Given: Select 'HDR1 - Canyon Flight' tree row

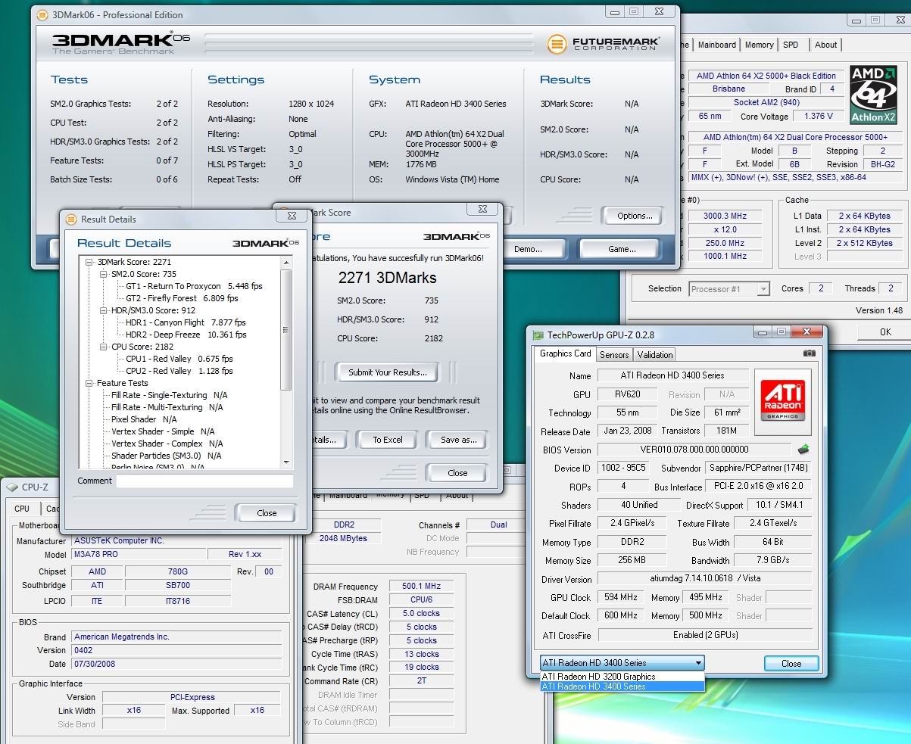Looking at the screenshot, I should click(186, 322).
